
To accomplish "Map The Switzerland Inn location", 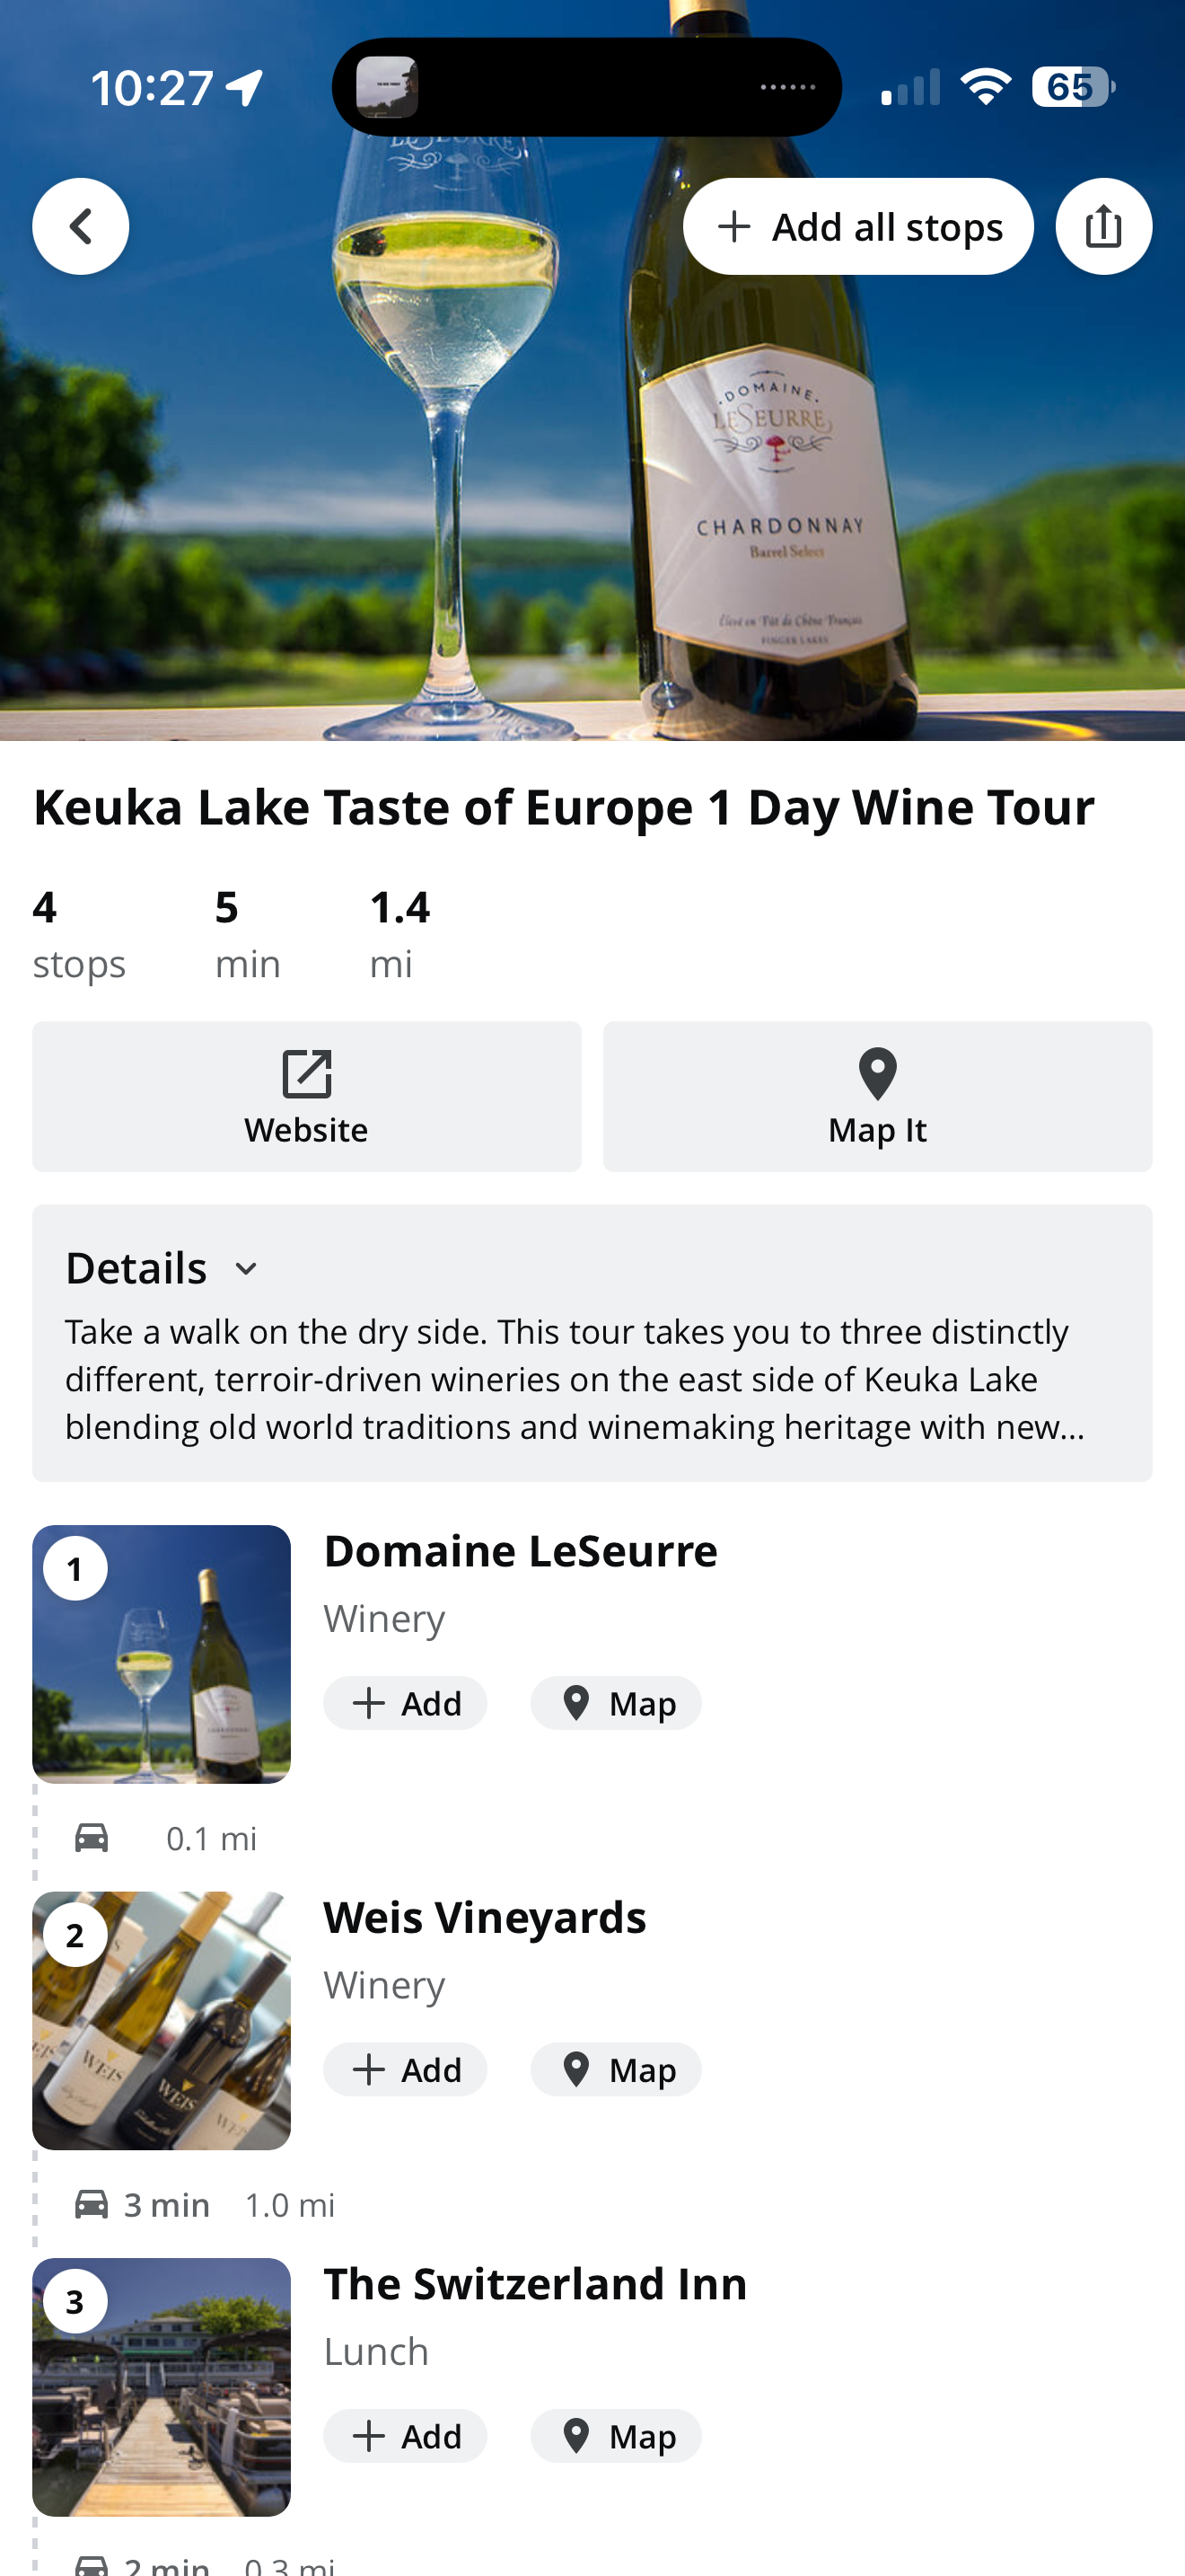I will 616,2435.
